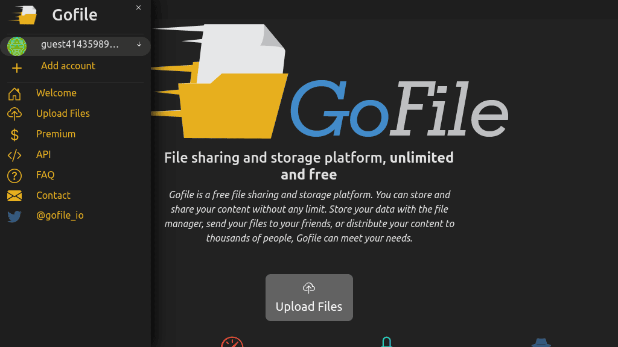Select the Twitter bird icon

(14, 216)
